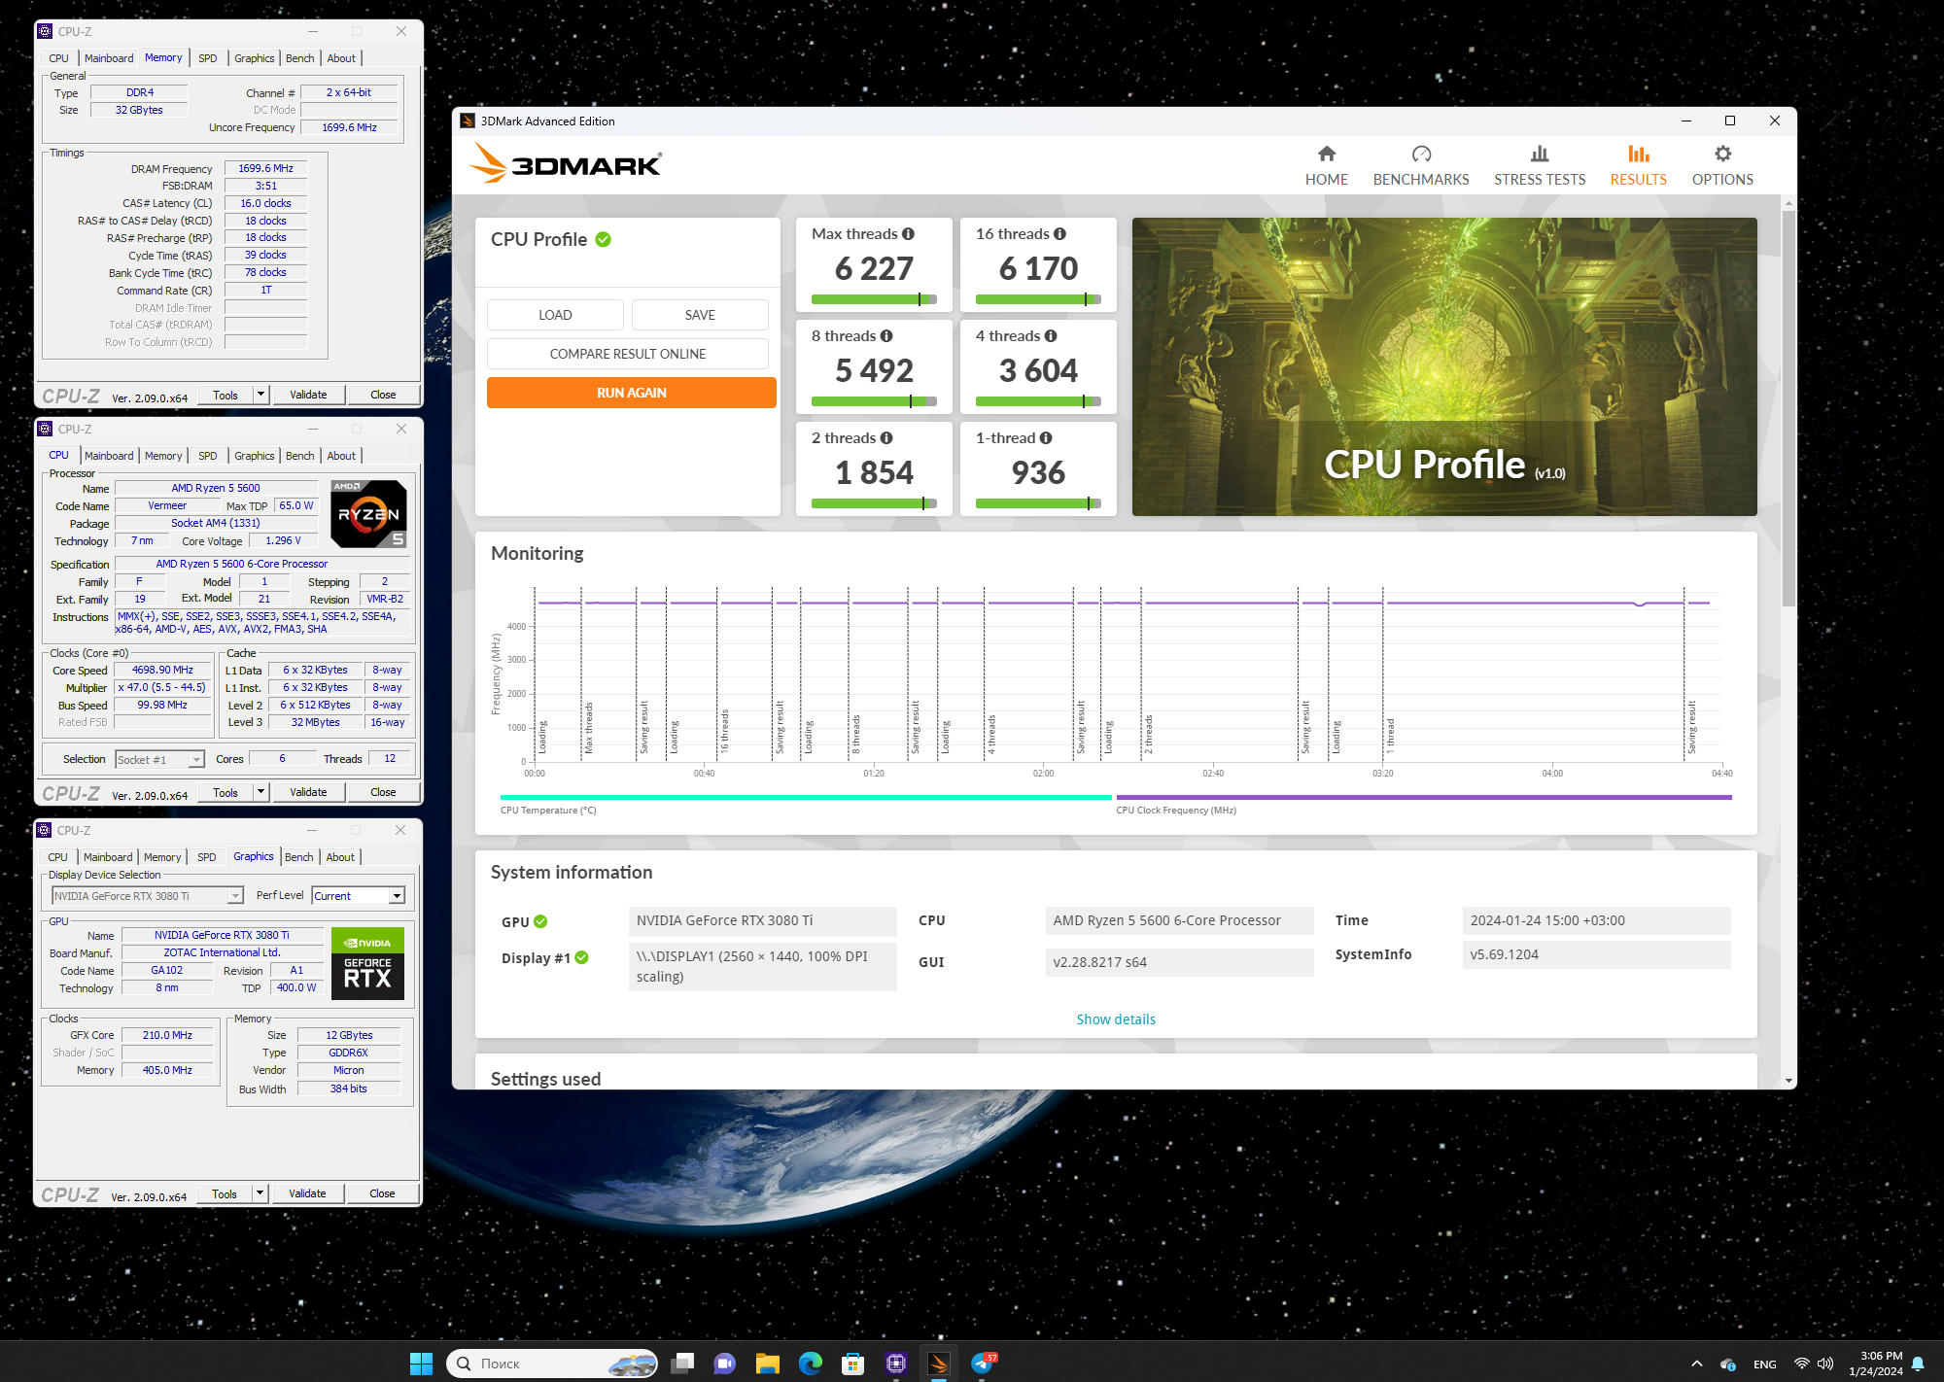Click the ENG language indicator

pos(1765,1365)
